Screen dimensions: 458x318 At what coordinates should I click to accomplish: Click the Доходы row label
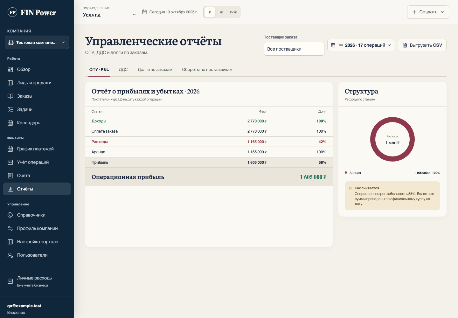point(99,121)
